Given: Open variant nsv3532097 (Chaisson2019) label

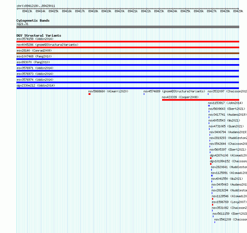Looking at the screenshot, I should [227, 91].
